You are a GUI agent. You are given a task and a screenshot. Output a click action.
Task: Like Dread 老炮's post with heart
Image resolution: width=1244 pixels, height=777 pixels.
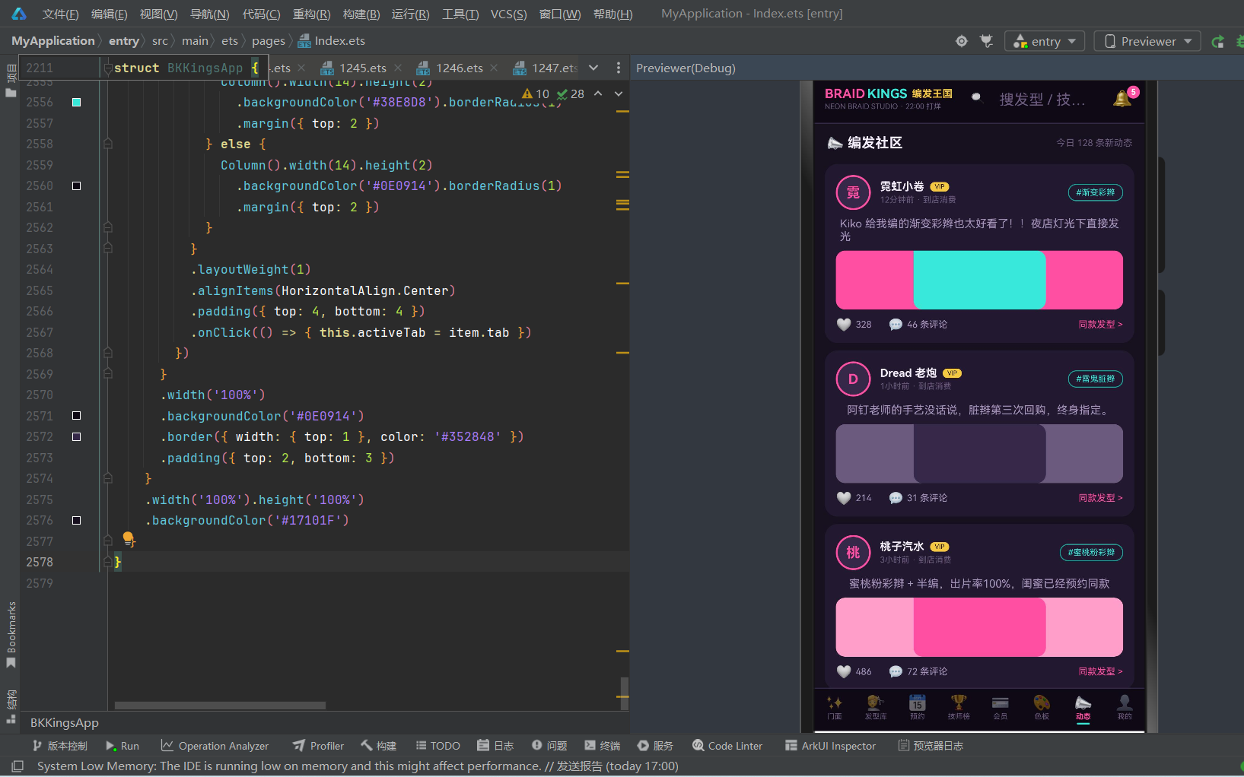pos(844,498)
